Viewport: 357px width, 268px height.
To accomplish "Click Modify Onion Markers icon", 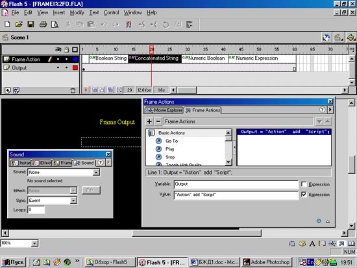I will click(119, 90).
